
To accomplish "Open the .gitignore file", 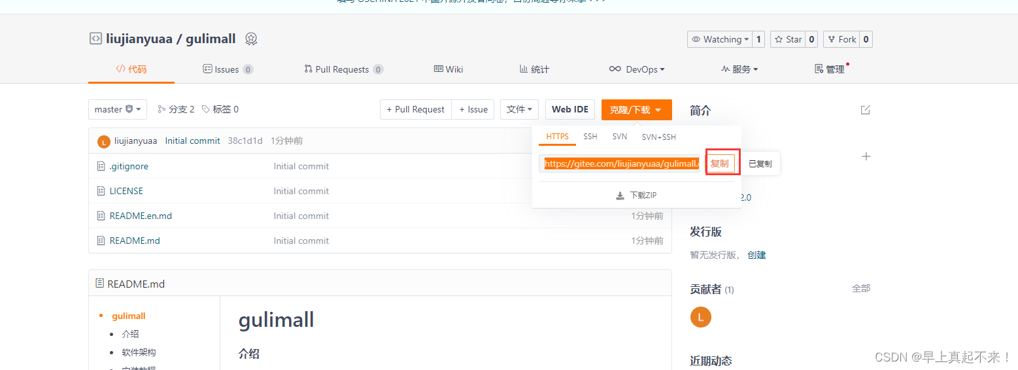I will tap(129, 166).
